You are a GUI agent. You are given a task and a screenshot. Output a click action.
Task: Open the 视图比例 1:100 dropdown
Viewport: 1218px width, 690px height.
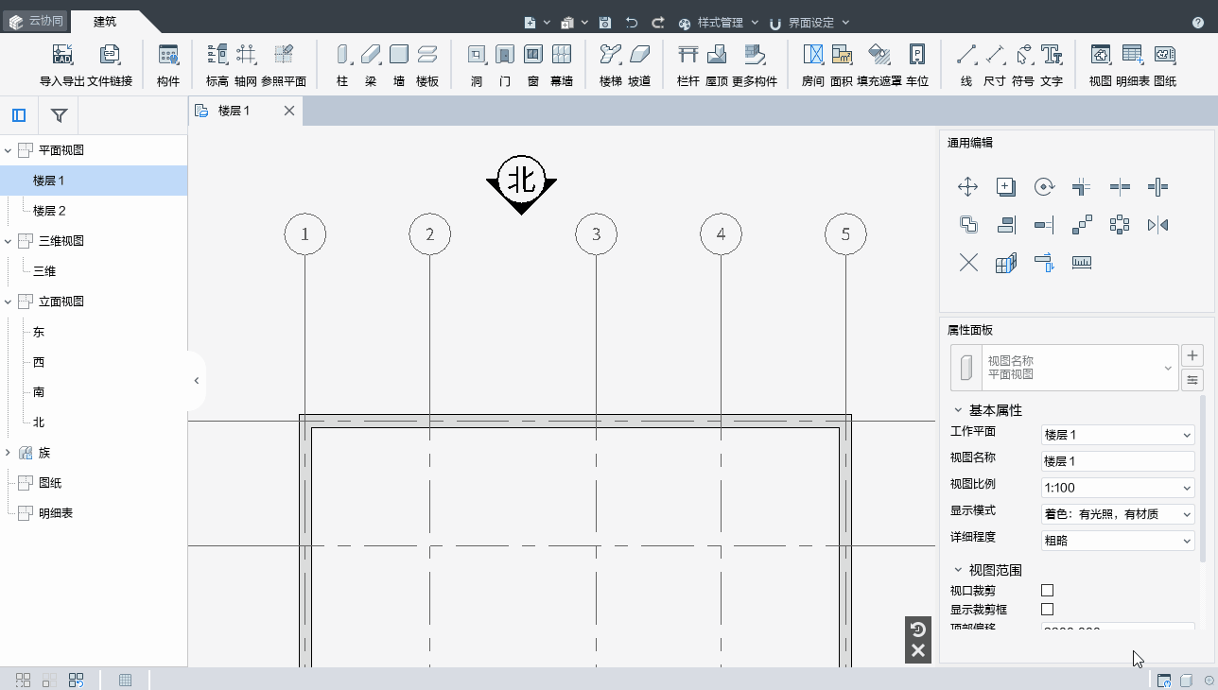point(1118,488)
